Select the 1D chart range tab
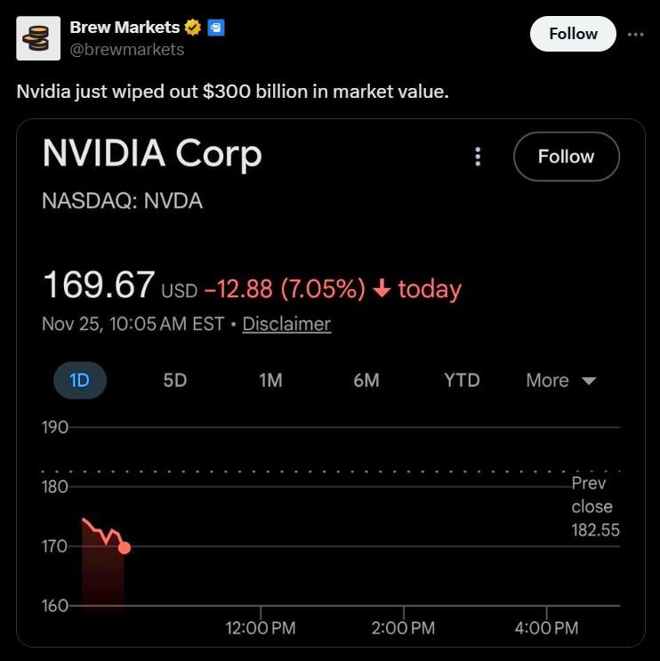The image size is (660, 661). 79,381
